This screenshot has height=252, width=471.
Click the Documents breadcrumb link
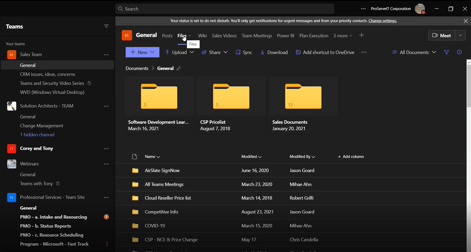tap(137, 68)
